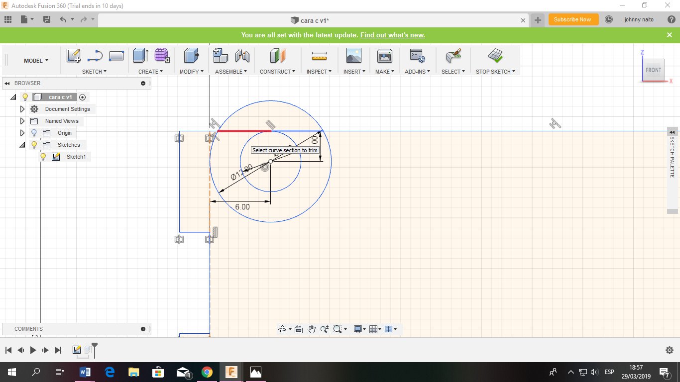Open timeline settings gear icon
This screenshot has height=382, width=680.
670,350
